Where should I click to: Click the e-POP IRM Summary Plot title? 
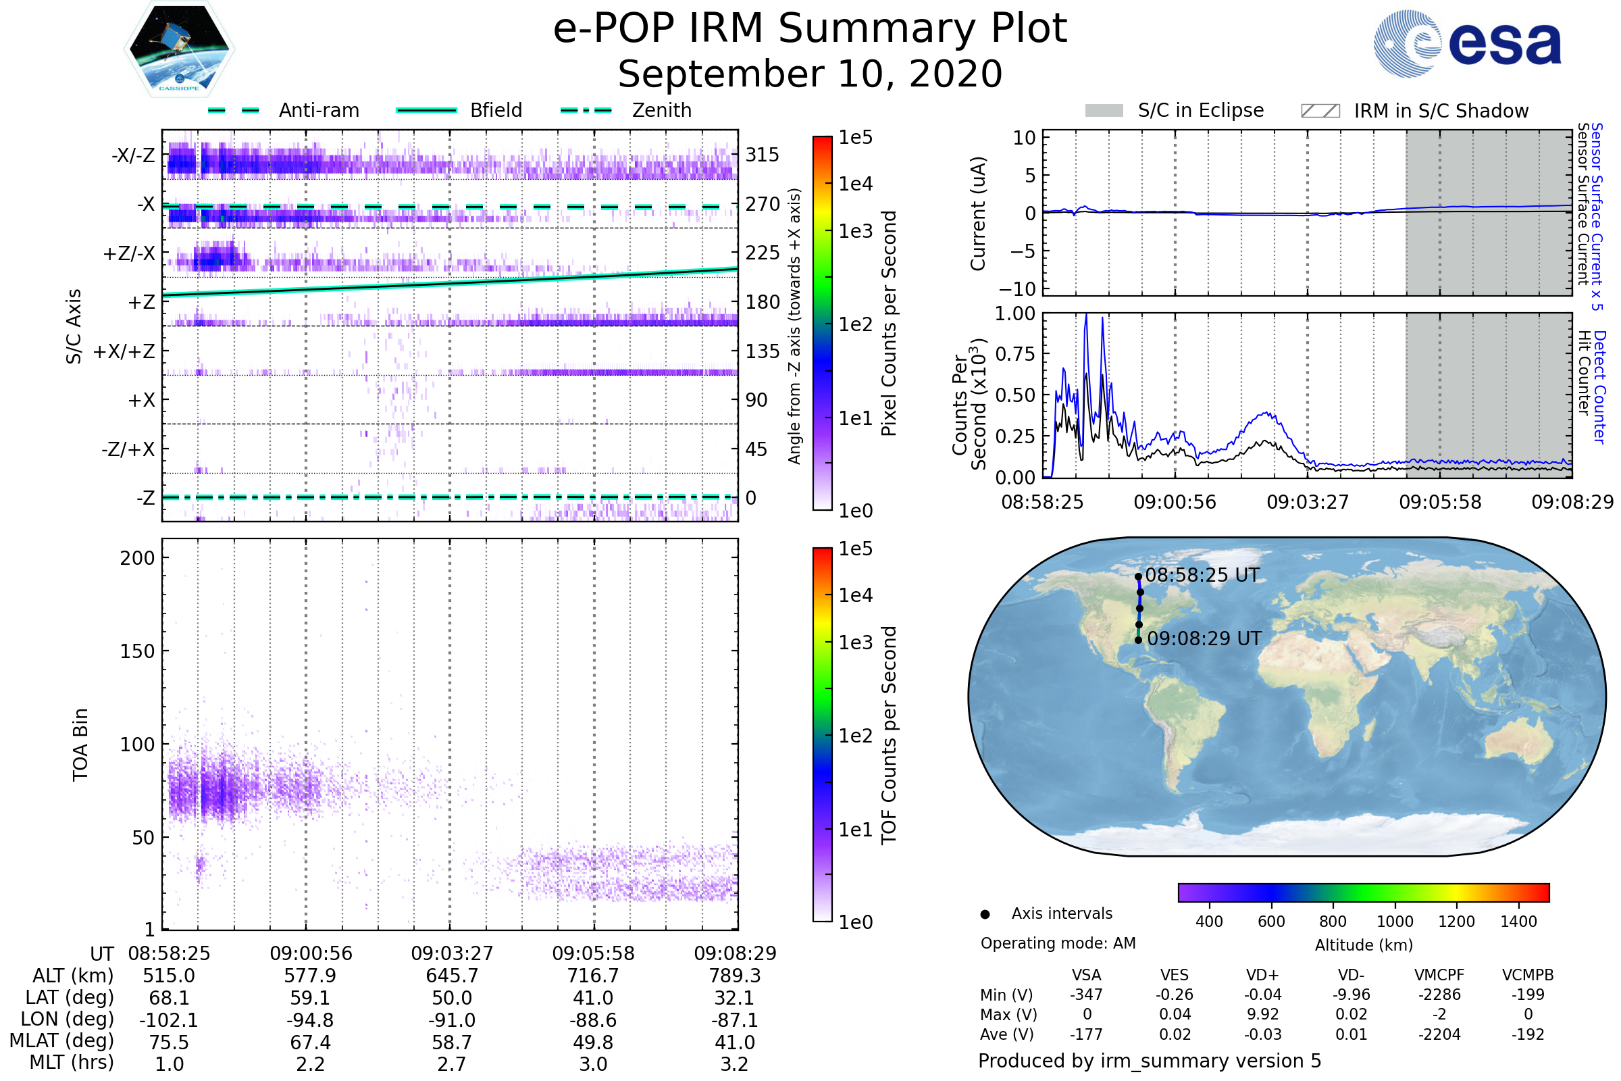tap(810, 29)
